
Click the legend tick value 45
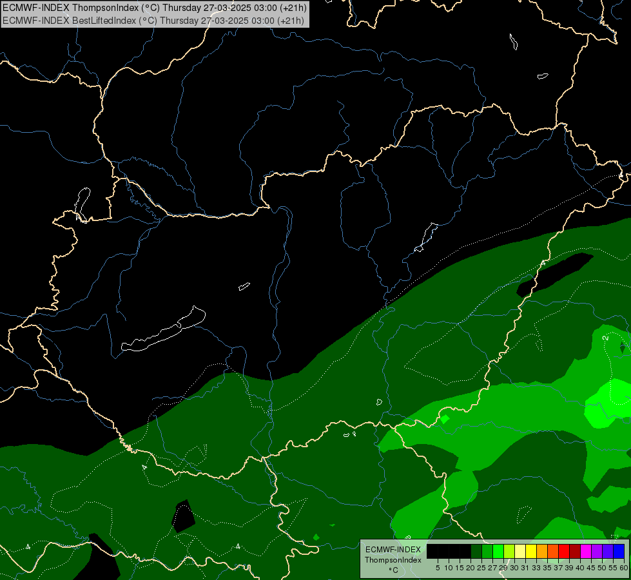click(x=592, y=568)
